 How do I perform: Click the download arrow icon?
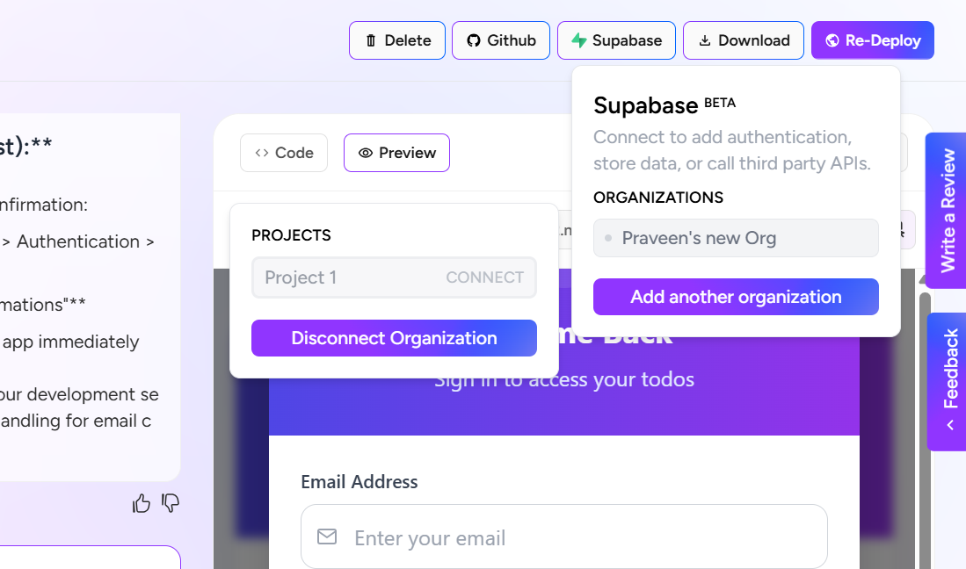(x=705, y=40)
